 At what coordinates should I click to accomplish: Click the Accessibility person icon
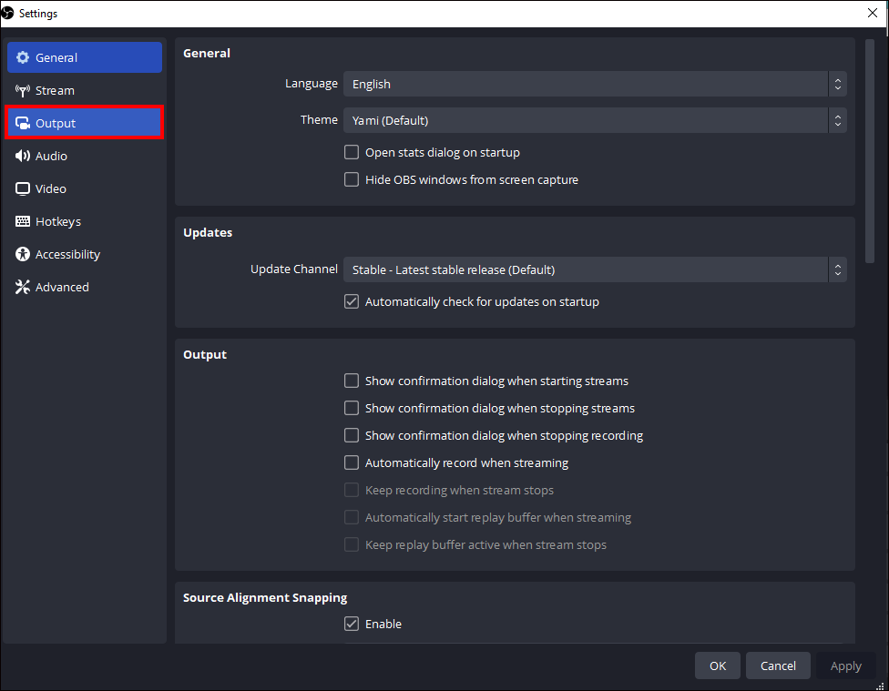click(23, 255)
